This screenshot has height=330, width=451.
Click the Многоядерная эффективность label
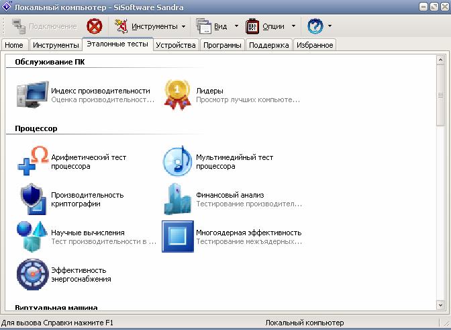click(x=249, y=233)
